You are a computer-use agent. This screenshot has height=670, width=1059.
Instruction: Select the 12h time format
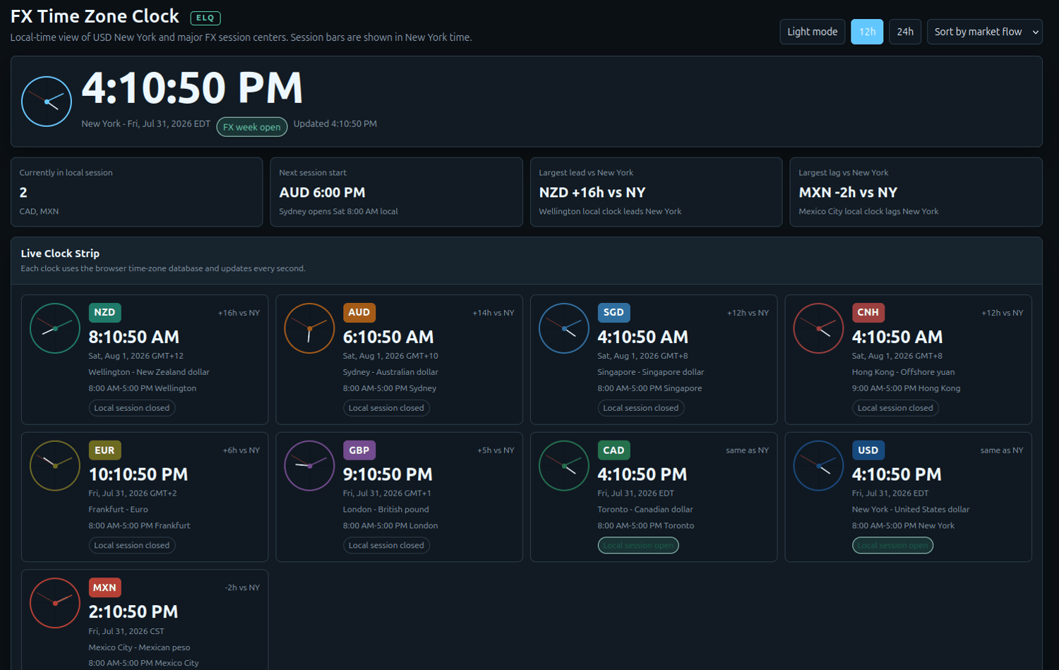(x=867, y=32)
